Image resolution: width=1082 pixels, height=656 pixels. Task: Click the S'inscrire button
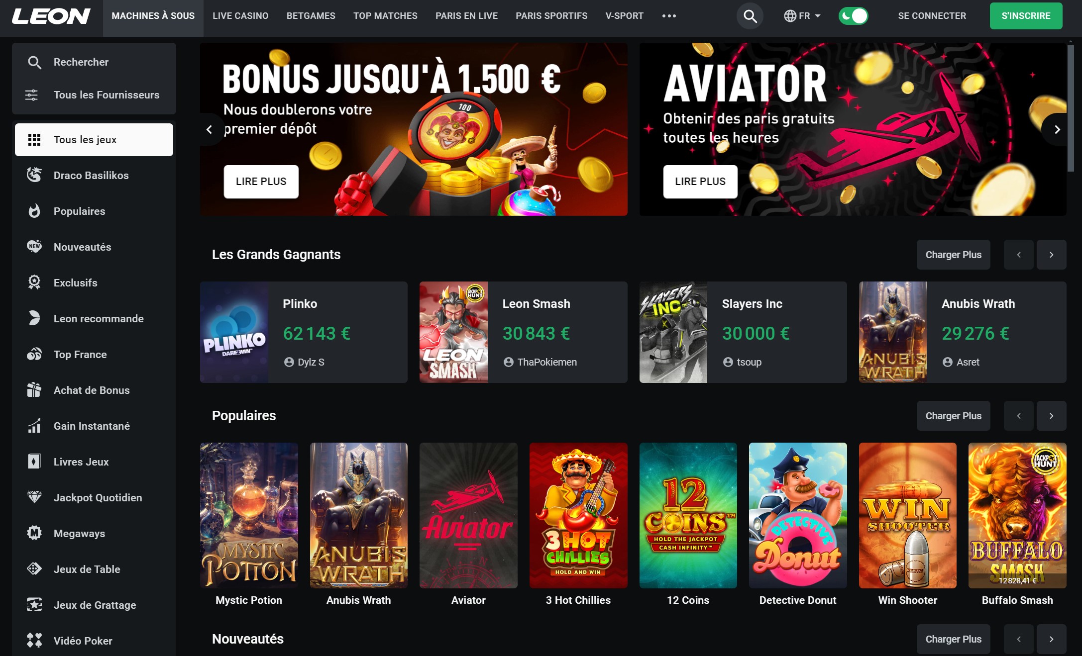point(1026,16)
